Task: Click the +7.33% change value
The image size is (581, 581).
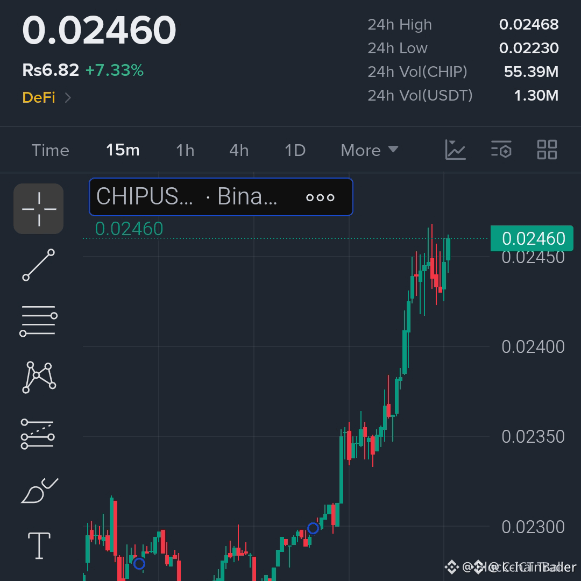Action: pyautogui.click(x=115, y=70)
